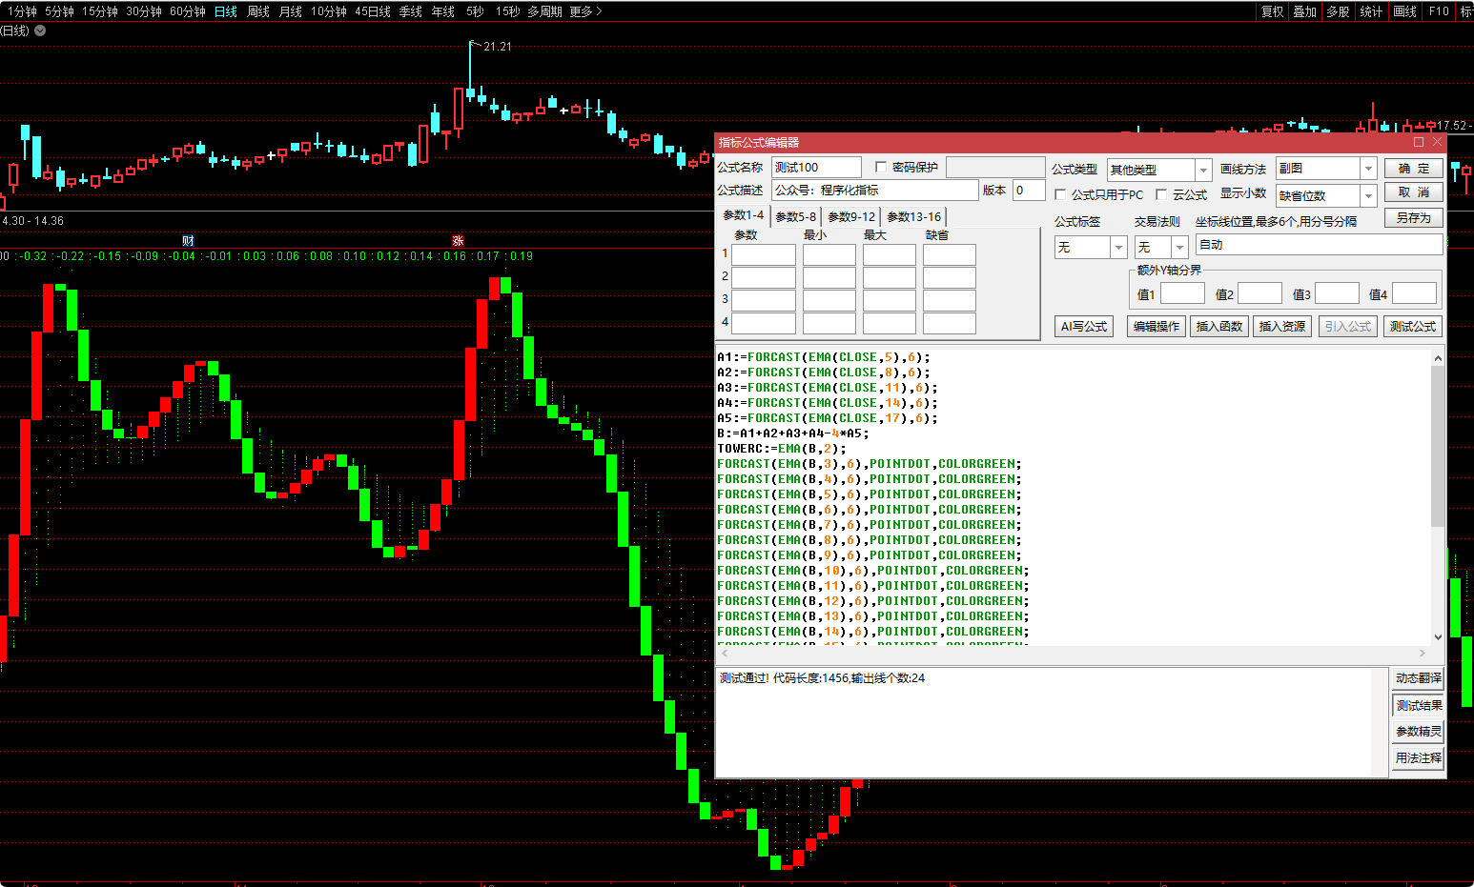Click the 测试公式 button
Image resolution: width=1474 pixels, height=887 pixels.
pyautogui.click(x=1412, y=326)
